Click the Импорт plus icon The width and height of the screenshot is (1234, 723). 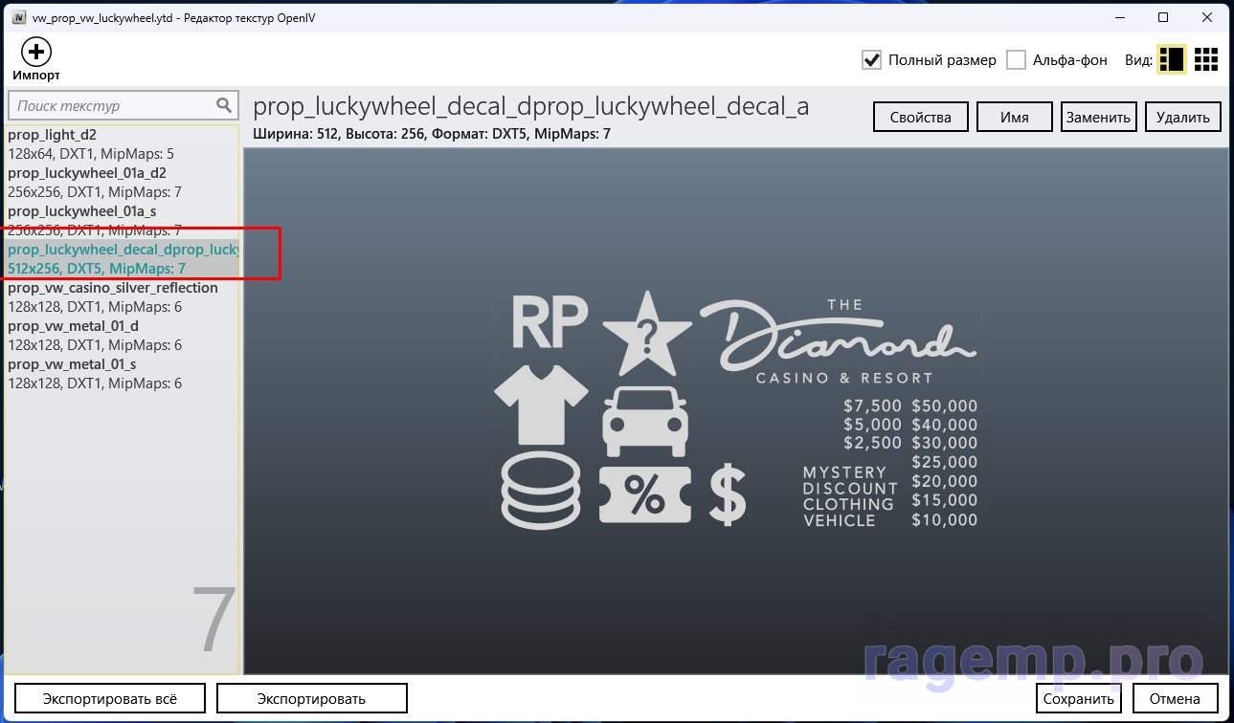point(36,52)
